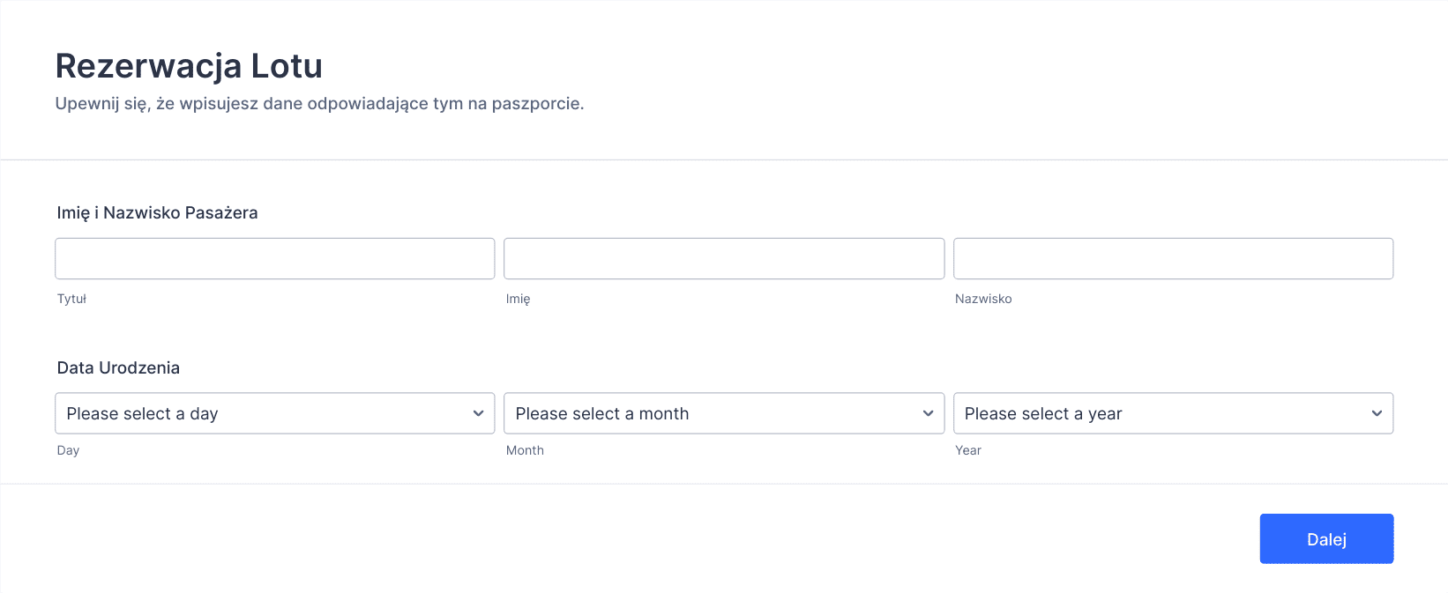Image resolution: width=1448 pixels, height=593 pixels.
Task: Click the 'Rezerwacja Lotu' heading
Action: pos(189,66)
